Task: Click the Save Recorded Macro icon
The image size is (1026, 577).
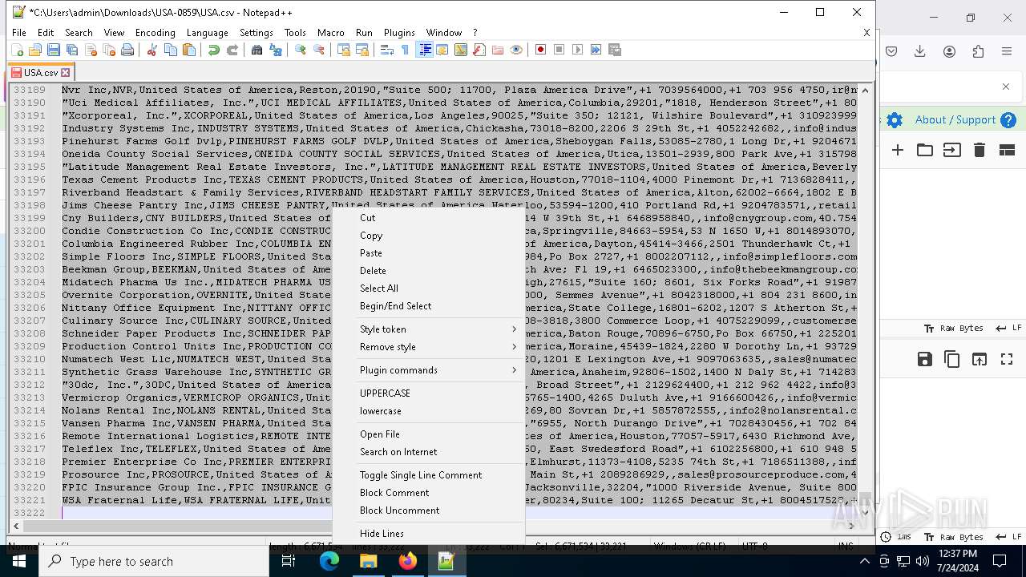Action: pos(615,50)
